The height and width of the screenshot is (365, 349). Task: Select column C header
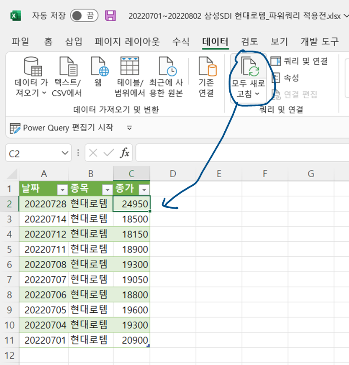pyautogui.click(x=132, y=174)
